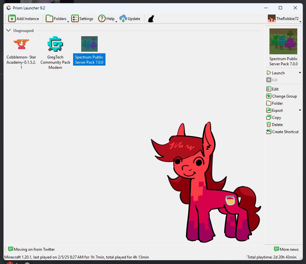The width and height of the screenshot is (306, 264).
Task: Open the Export dropdown arrow
Action: coord(301,110)
